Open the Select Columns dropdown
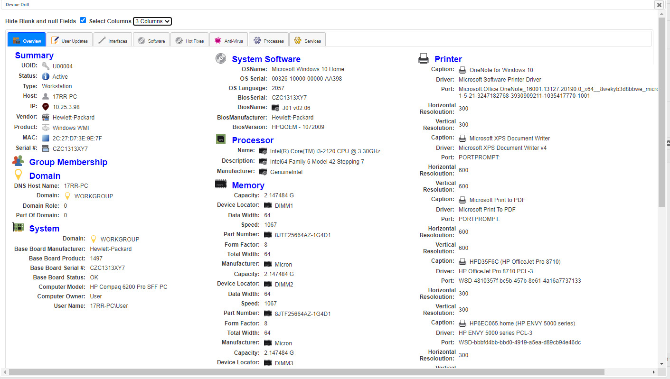Image resolution: width=670 pixels, height=379 pixels. pyautogui.click(x=152, y=21)
